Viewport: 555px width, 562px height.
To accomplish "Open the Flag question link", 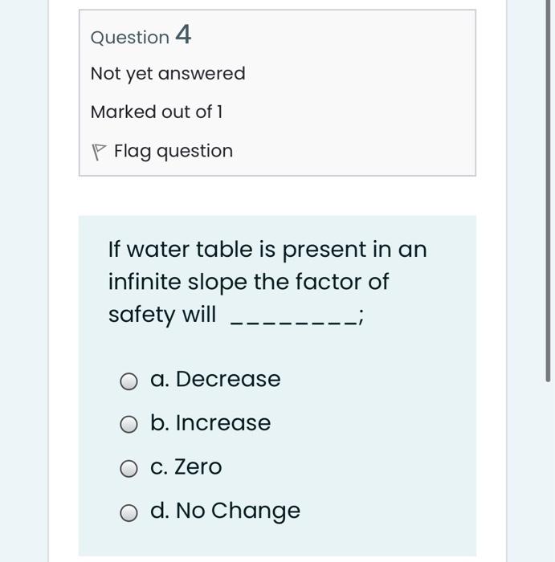I will click(173, 151).
